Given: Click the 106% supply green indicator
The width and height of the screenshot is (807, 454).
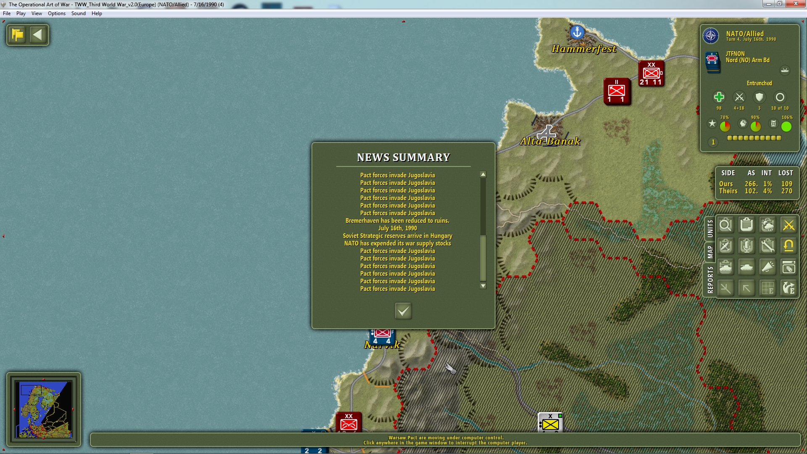Looking at the screenshot, I should (786, 126).
